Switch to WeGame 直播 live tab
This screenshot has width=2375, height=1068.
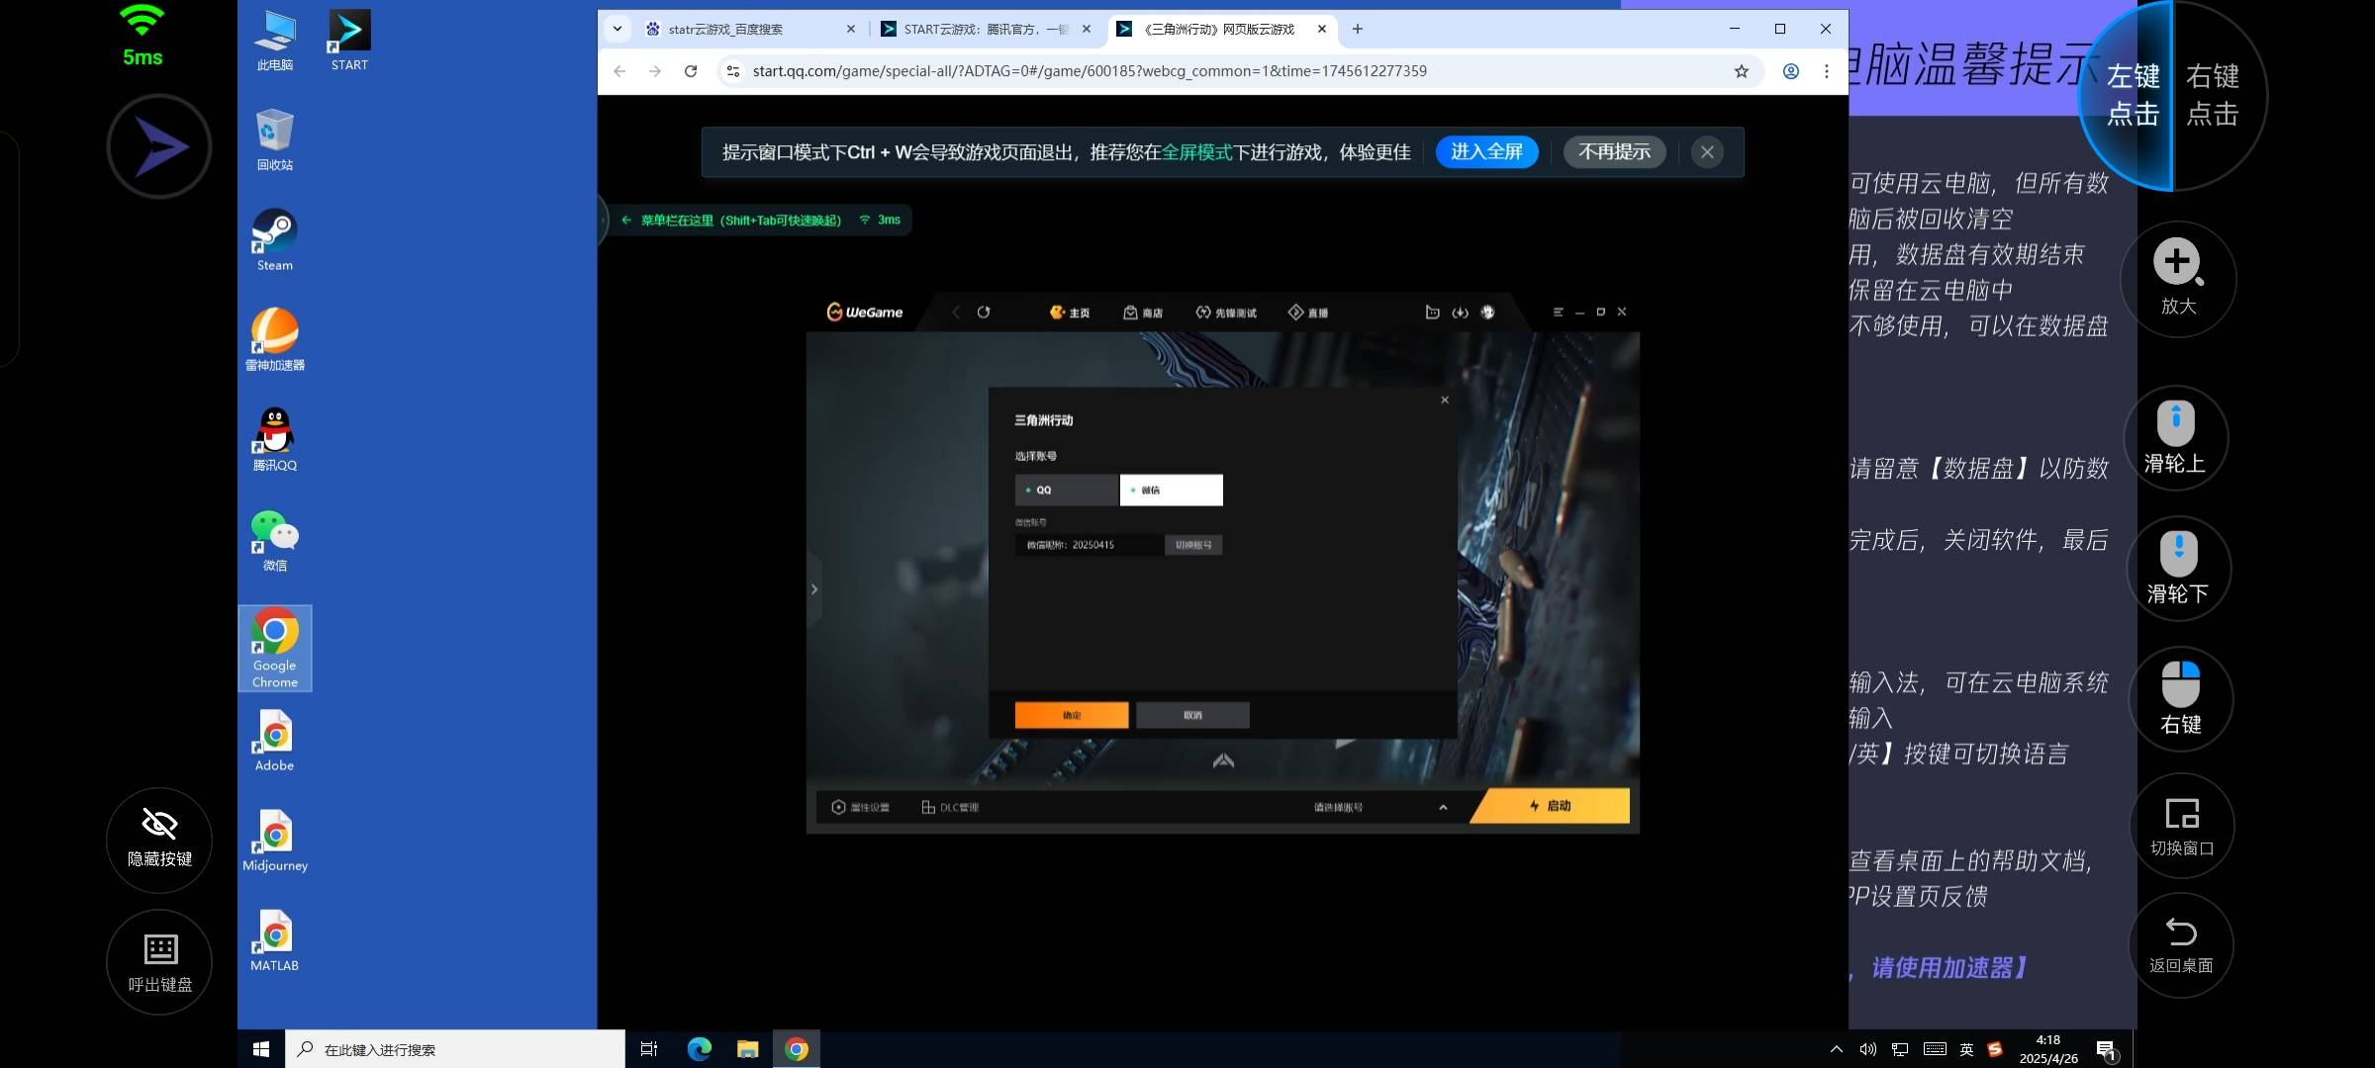[1308, 312]
